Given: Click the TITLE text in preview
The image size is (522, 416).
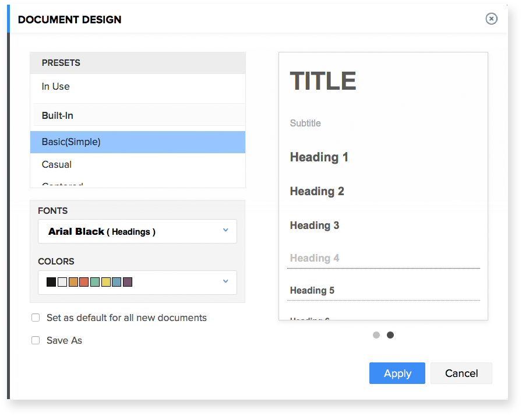Looking at the screenshot, I should coord(323,81).
